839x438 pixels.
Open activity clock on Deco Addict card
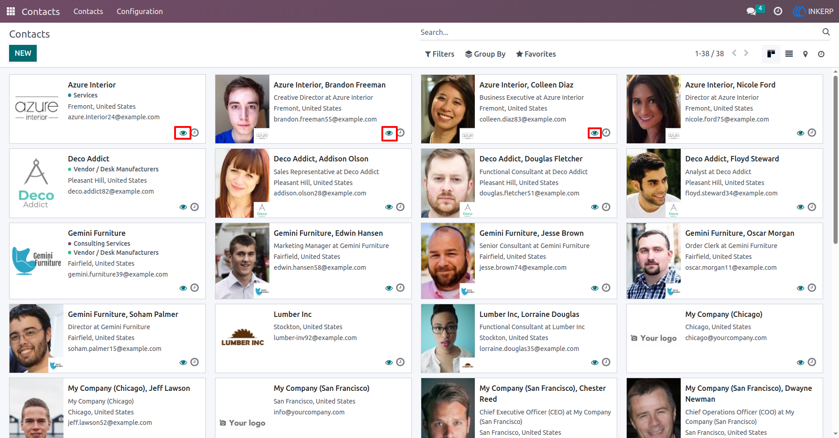tap(195, 207)
